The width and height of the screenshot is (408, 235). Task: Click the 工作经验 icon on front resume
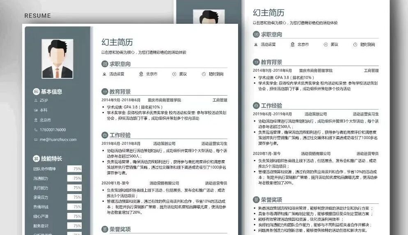pos(105,135)
